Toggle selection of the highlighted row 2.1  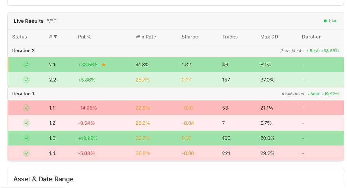[x=173, y=65]
